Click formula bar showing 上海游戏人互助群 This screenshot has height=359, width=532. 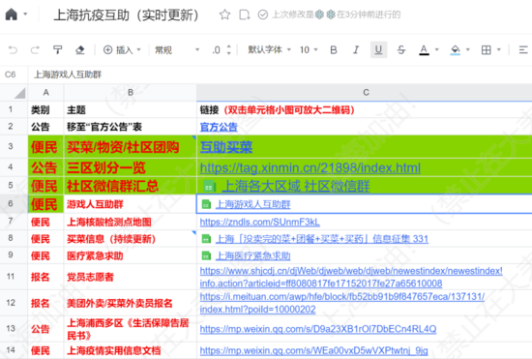coord(68,75)
